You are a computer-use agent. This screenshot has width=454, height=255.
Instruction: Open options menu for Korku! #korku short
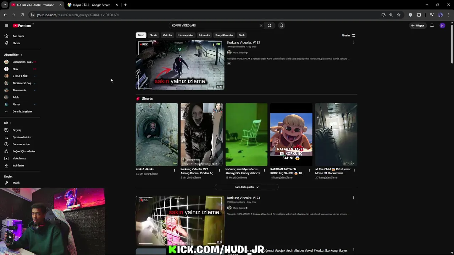click(x=175, y=171)
